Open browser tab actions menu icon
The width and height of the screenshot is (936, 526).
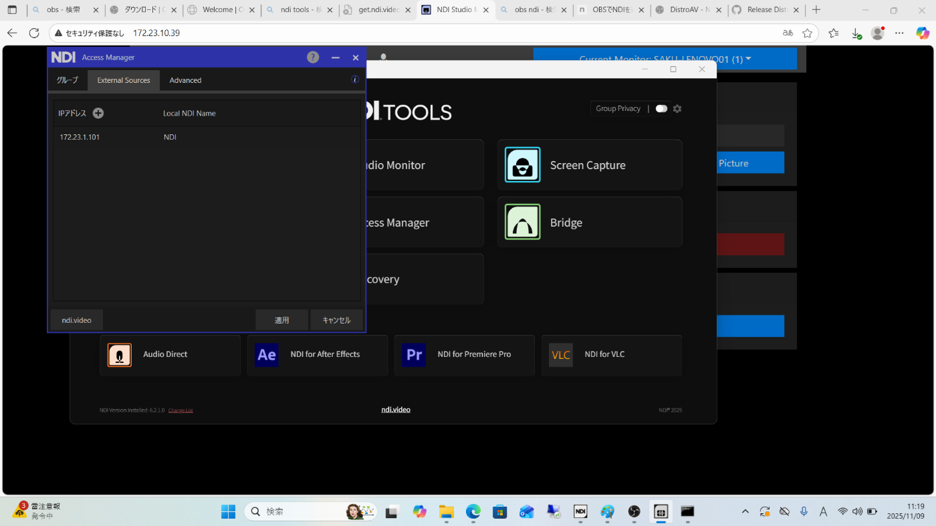coord(12,10)
